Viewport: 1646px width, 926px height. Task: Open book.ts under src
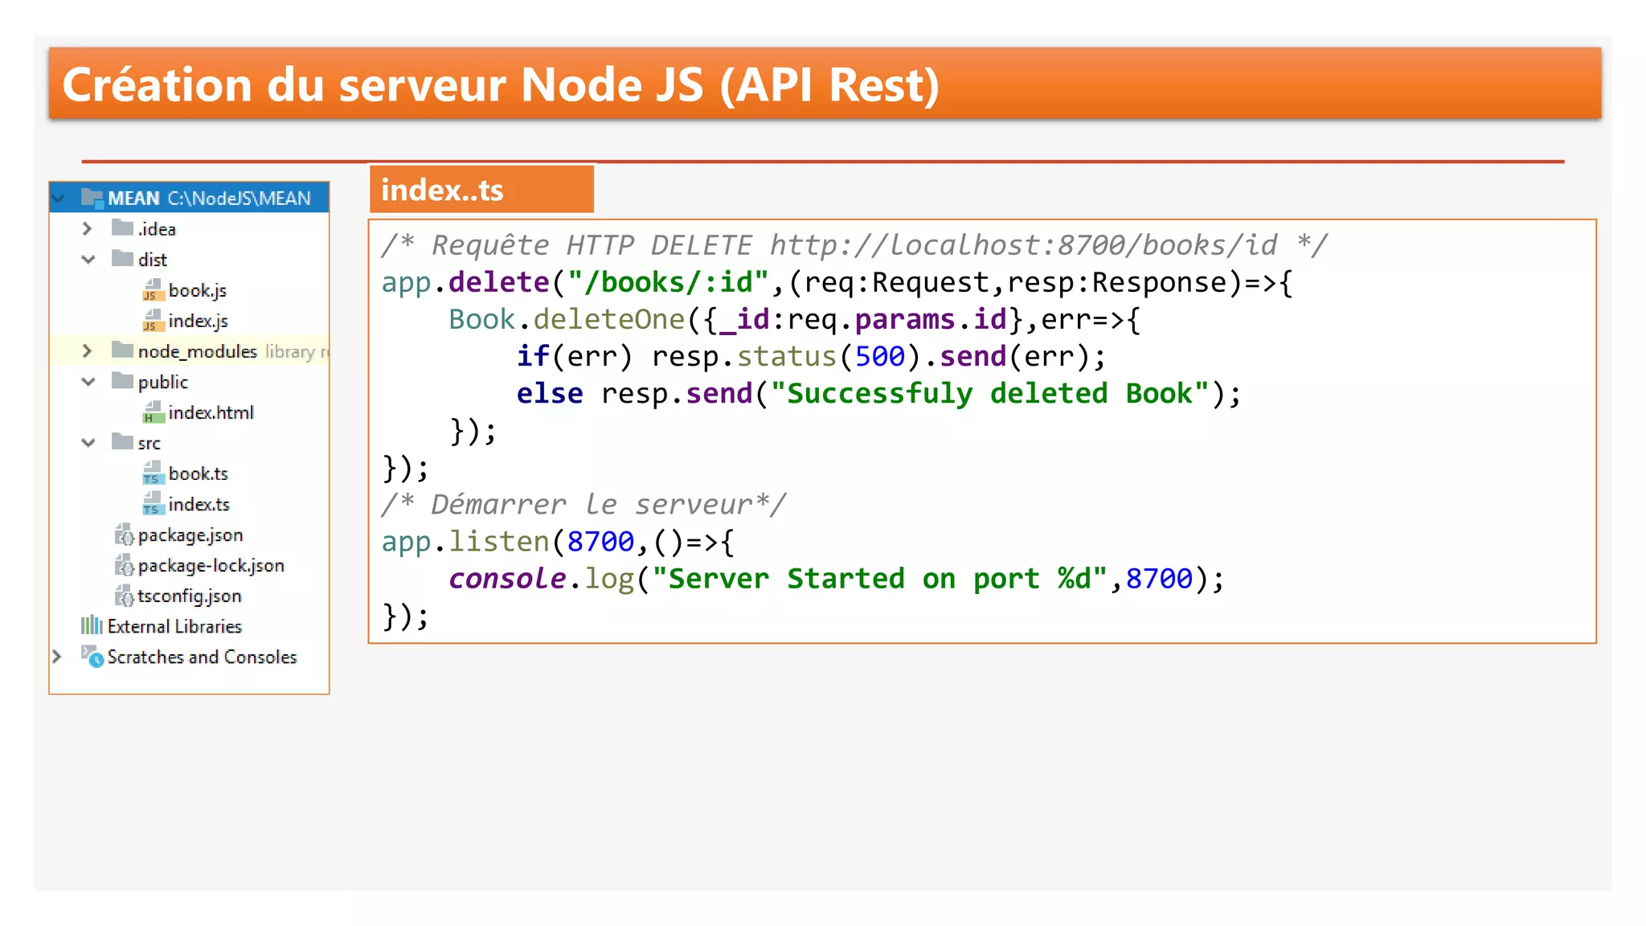pyautogui.click(x=199, y=473)
